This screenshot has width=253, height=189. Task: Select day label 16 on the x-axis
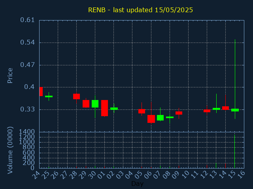241,175
